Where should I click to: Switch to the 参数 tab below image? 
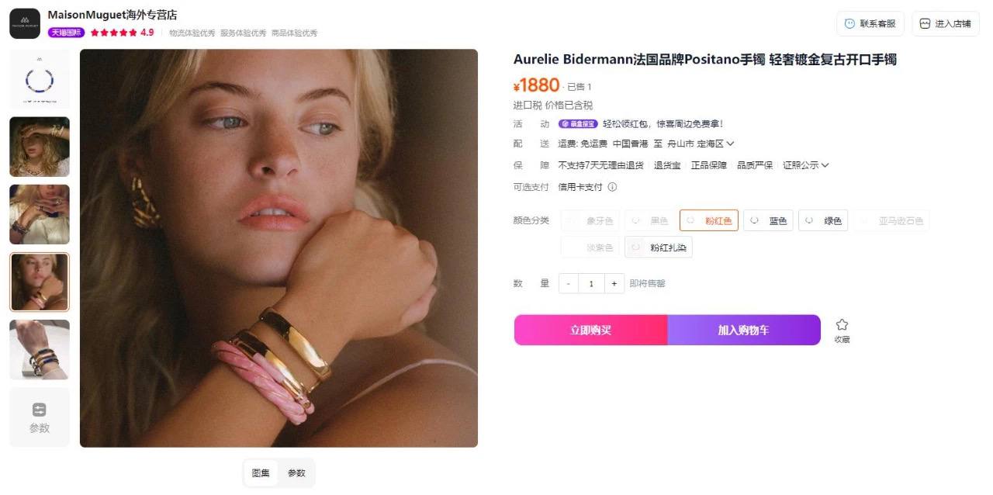click(296, 473)
